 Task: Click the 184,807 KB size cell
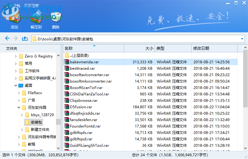[x=142, y=107]
